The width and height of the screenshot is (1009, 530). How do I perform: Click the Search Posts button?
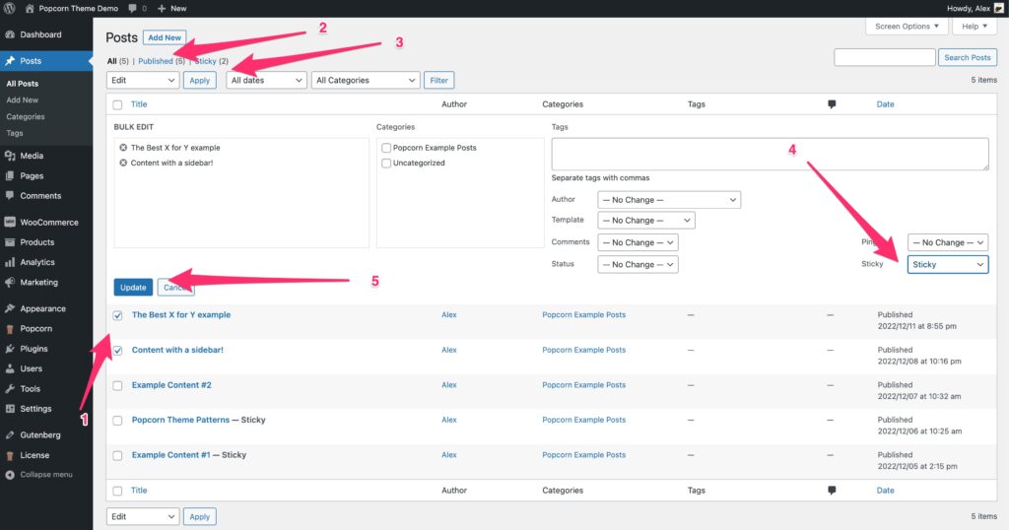pyautogui.click(x=968, y=57)
